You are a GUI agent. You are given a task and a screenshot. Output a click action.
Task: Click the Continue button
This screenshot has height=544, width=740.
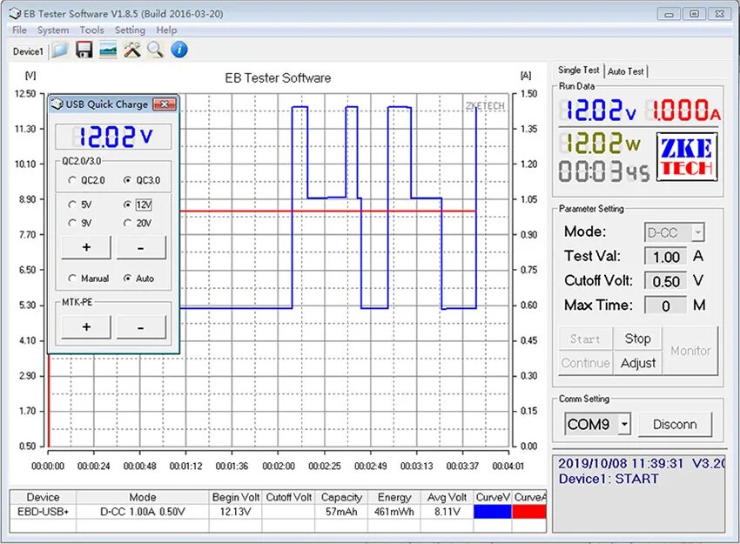[x=585, y=363]
